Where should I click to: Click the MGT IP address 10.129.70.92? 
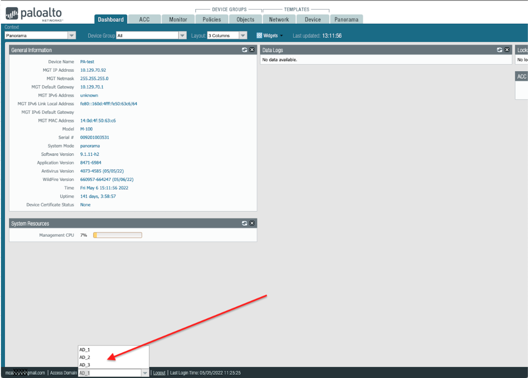[x=93, y=70]
